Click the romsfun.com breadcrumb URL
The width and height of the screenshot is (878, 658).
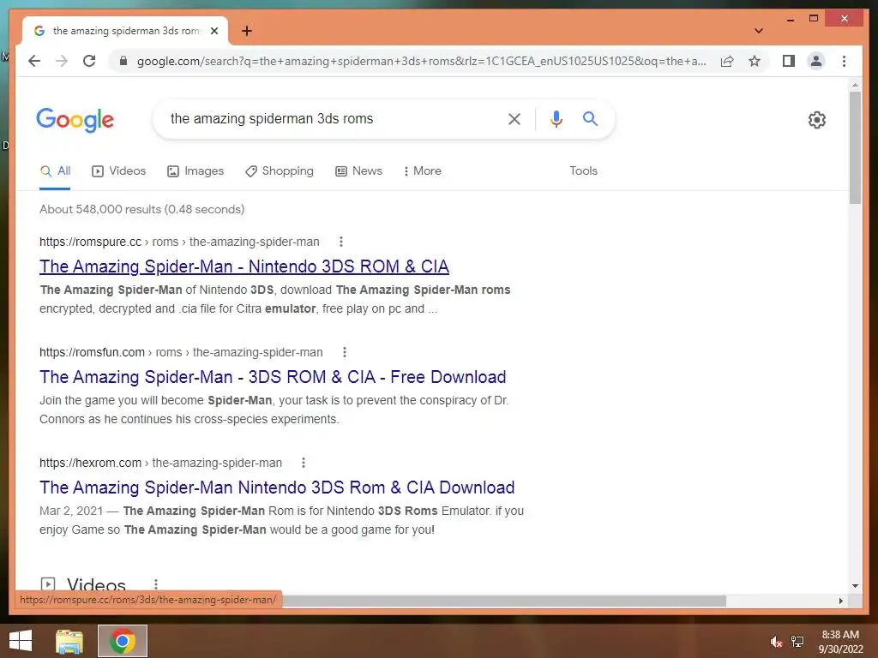pos(181,352)
